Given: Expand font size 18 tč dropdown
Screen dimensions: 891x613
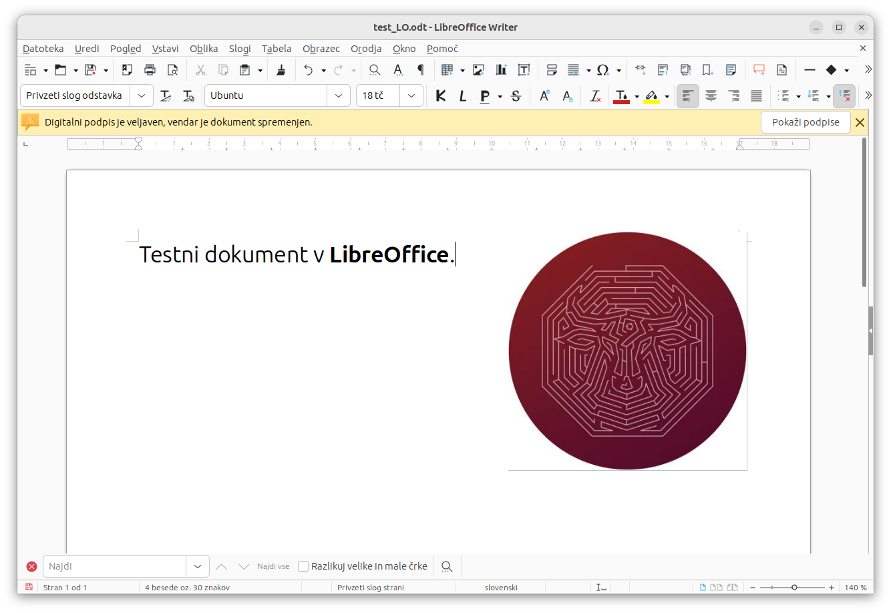Looking at the screenshot, I should pos(411,95).
